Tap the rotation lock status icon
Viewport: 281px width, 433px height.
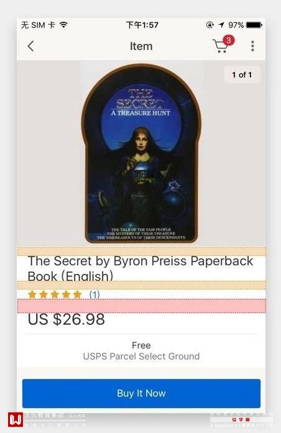click(210, 25)
